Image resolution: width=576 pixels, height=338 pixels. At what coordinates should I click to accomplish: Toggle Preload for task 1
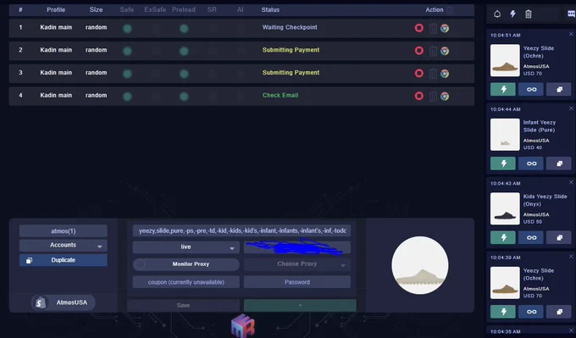[184, 28]
